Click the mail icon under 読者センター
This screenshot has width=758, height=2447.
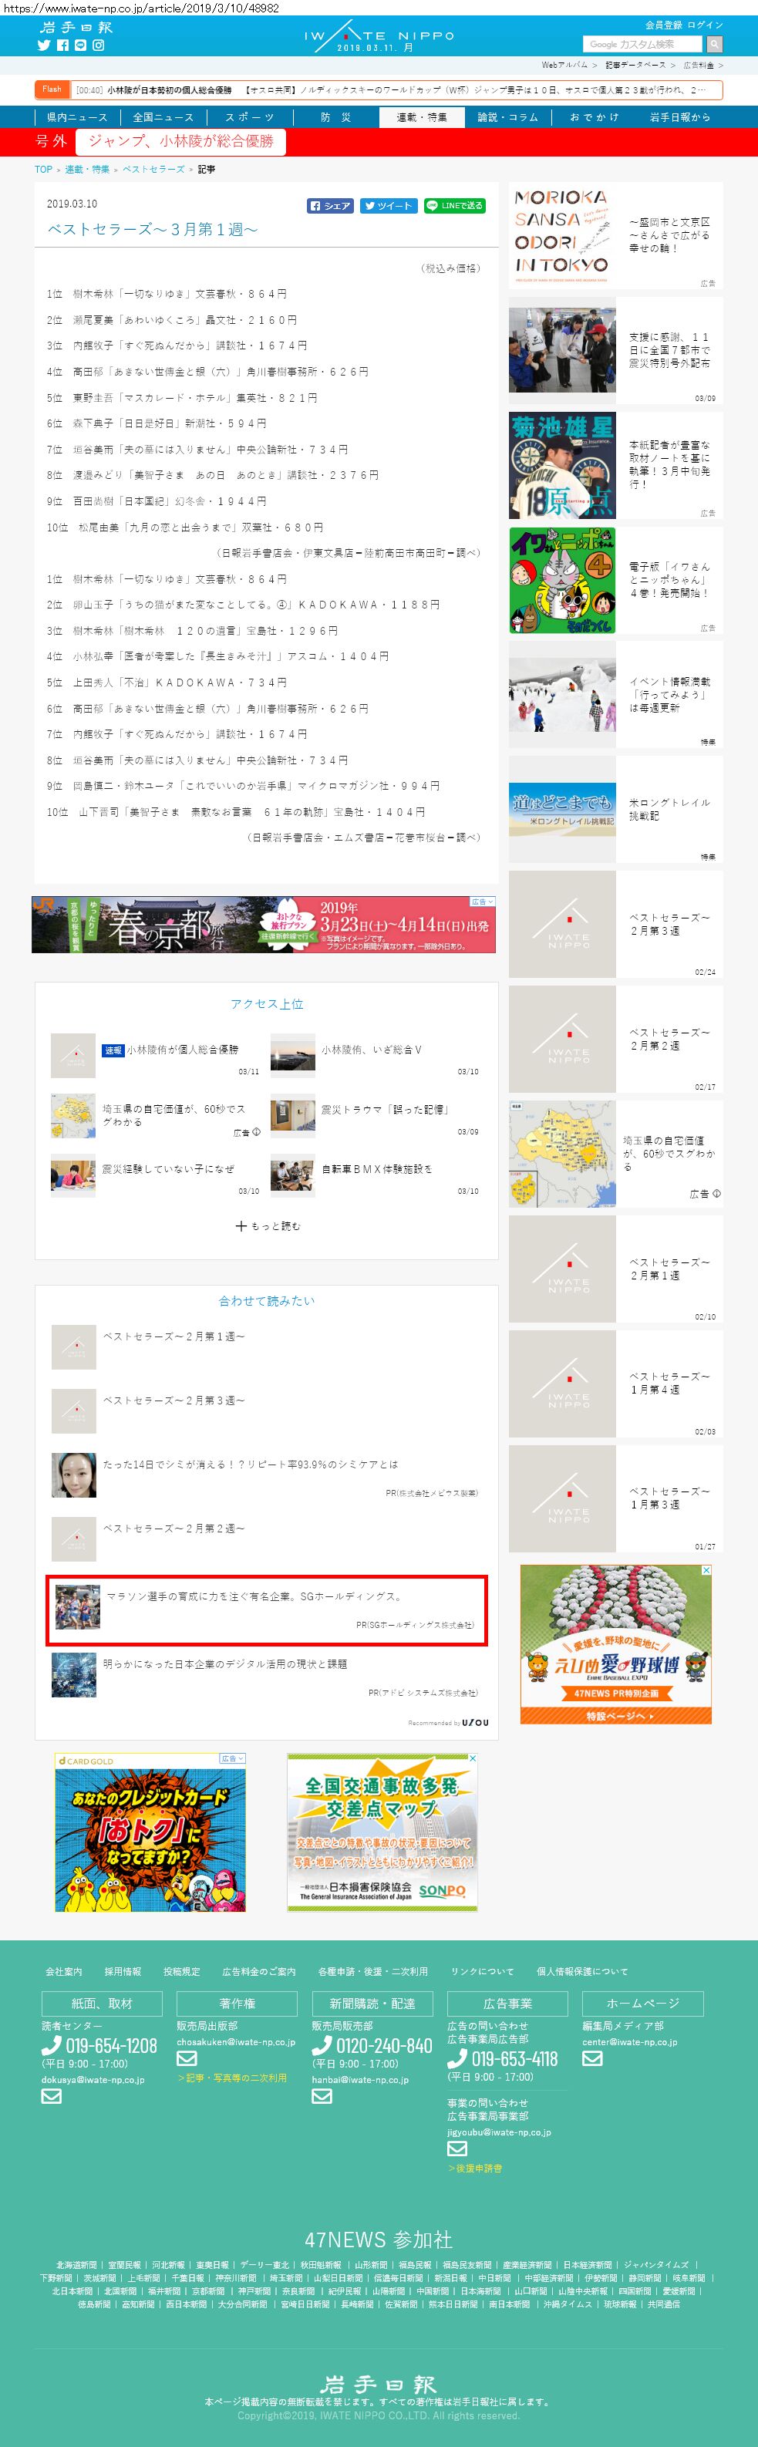click(x=52, y=2096)
